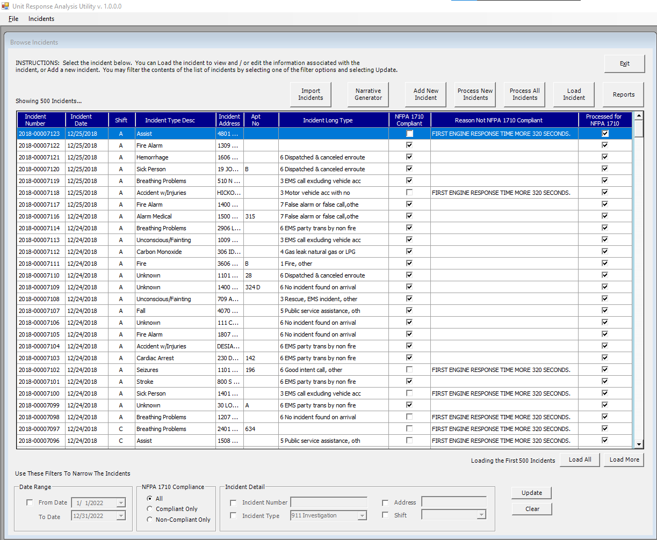Sort by Incident Type Desc column header
The width and height of the screenshot is (657, 540).
tap(170, 120)
